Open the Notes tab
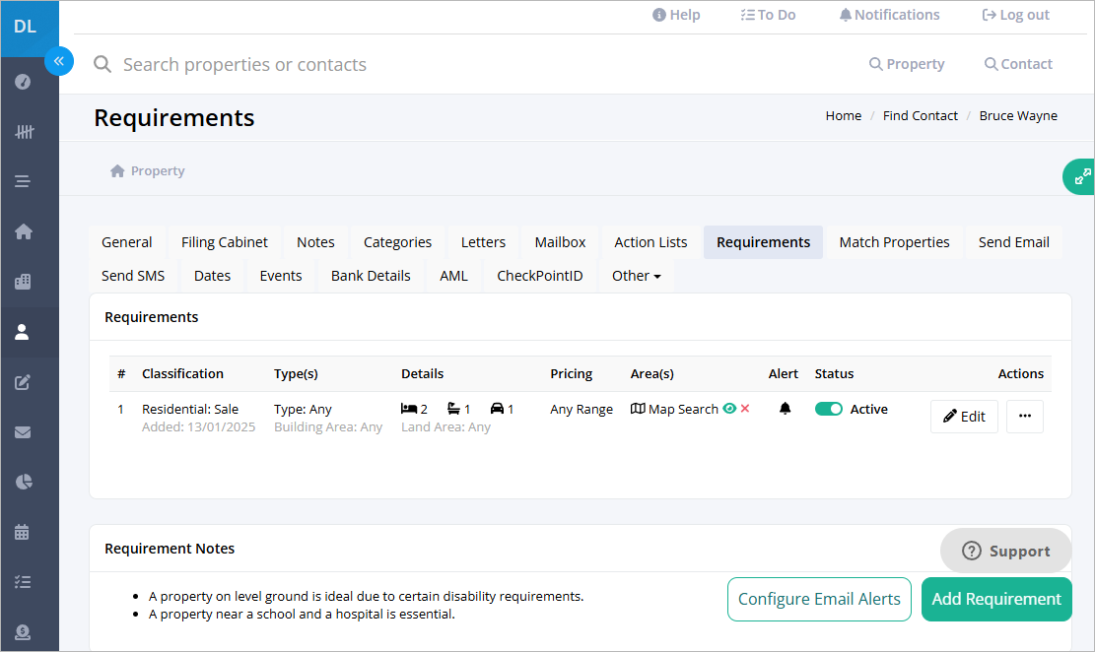1095x652 pixels. (x=315, y=242)
